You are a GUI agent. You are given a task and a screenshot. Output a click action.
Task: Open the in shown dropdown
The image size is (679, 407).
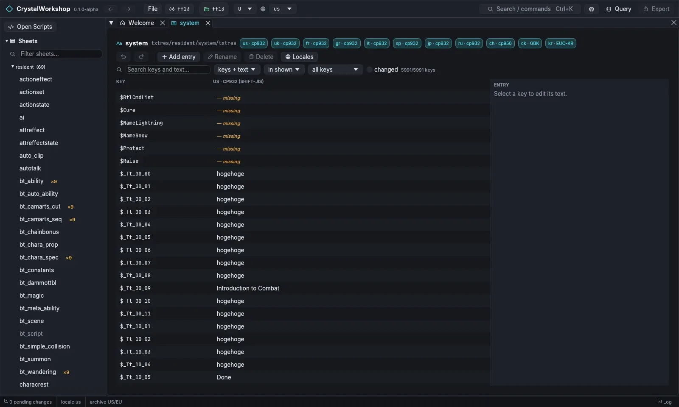point(283,70)
